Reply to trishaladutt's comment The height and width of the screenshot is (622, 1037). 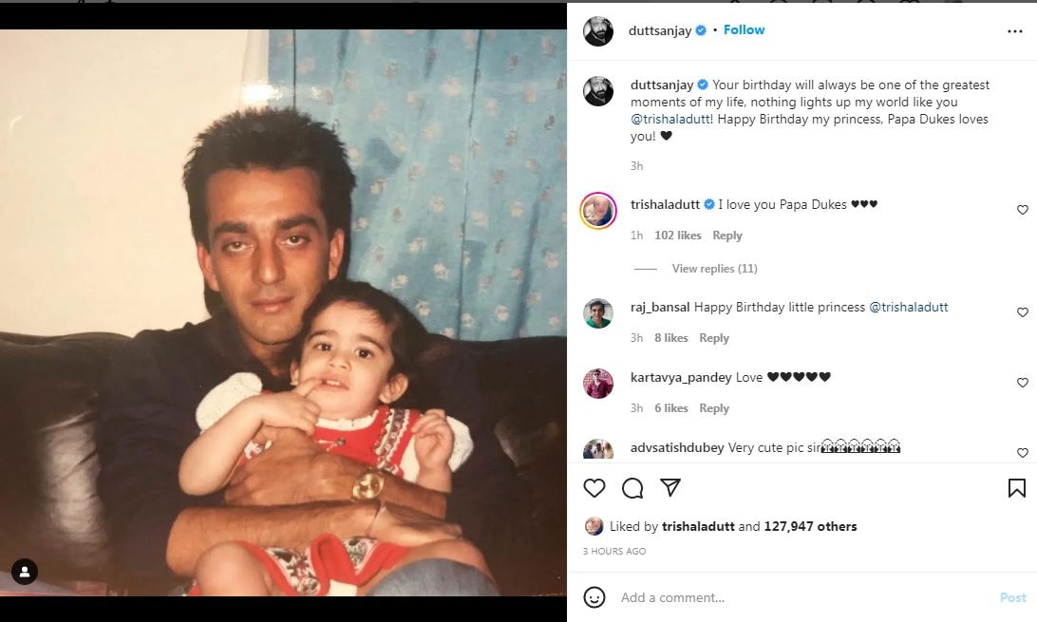pyautogui.click(x=726, y=236)
